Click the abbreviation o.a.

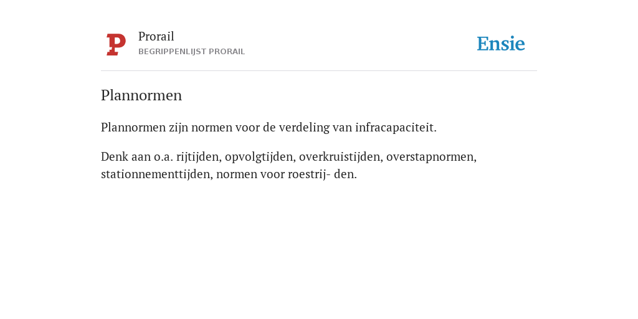[x=163, y=157]
